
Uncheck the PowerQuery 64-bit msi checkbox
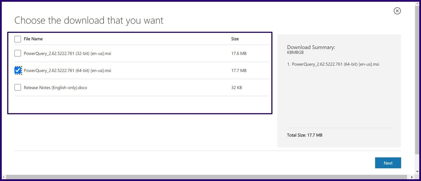tap(18, 71)
